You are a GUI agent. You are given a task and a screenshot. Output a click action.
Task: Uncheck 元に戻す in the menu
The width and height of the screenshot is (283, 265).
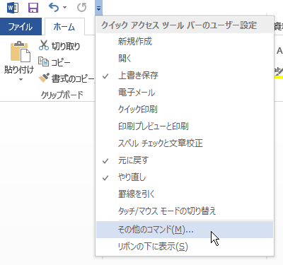click(x=185, y=160)
